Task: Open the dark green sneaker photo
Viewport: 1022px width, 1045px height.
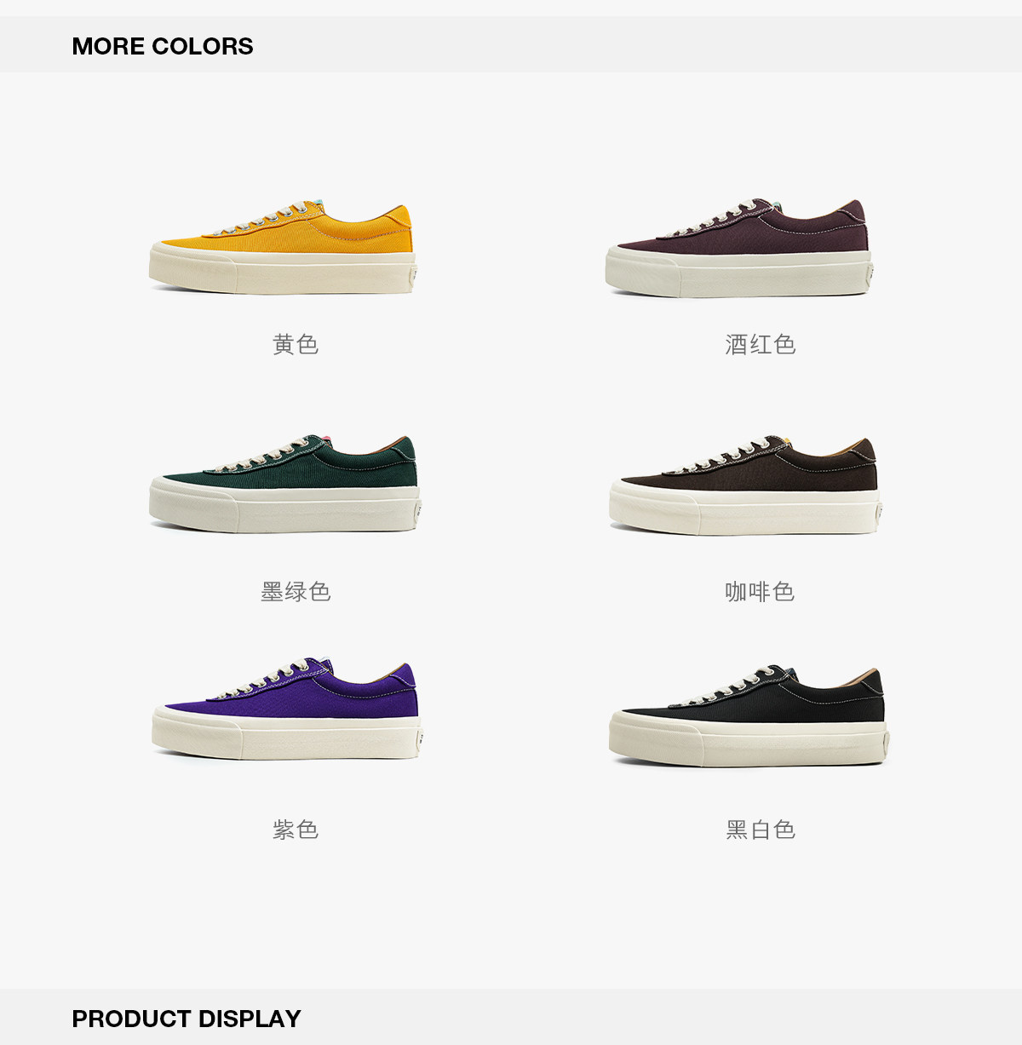Action: point(284,484)
